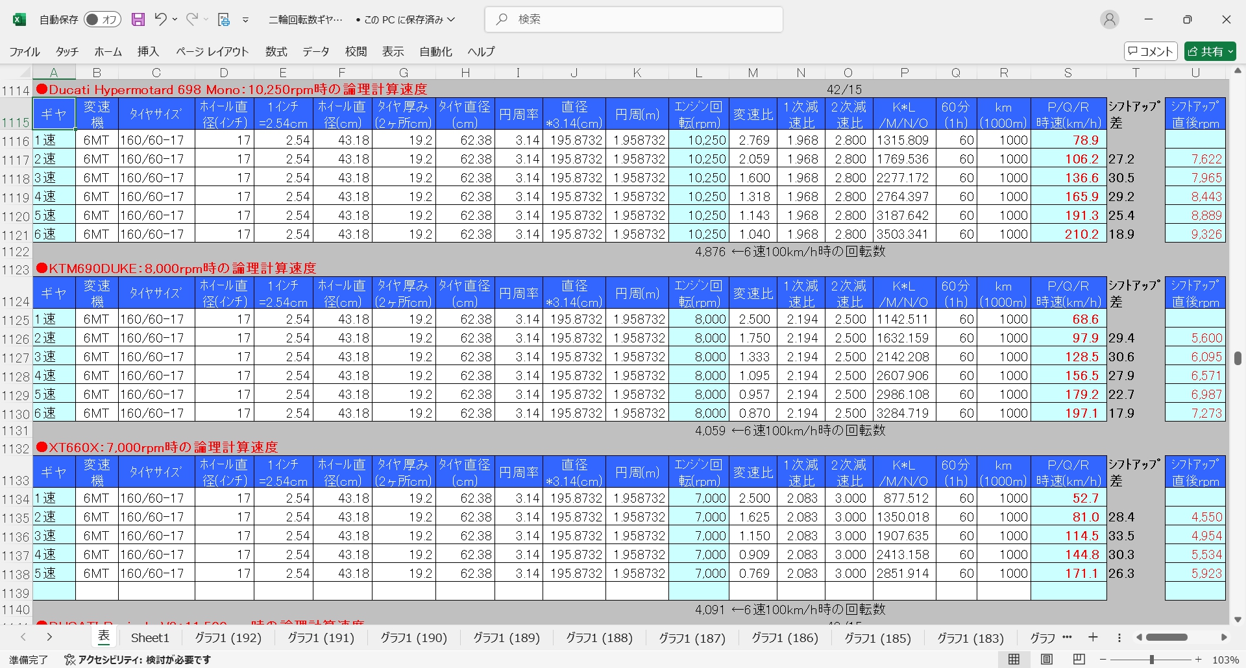The height and width of the screenshot is (668, 1246).
Task: Click the アクセシビリティ: 検討が必要です status
Action: coord(138,660)
